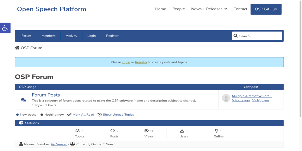Go to Home in the top navigation

click(x=160, y=9)
